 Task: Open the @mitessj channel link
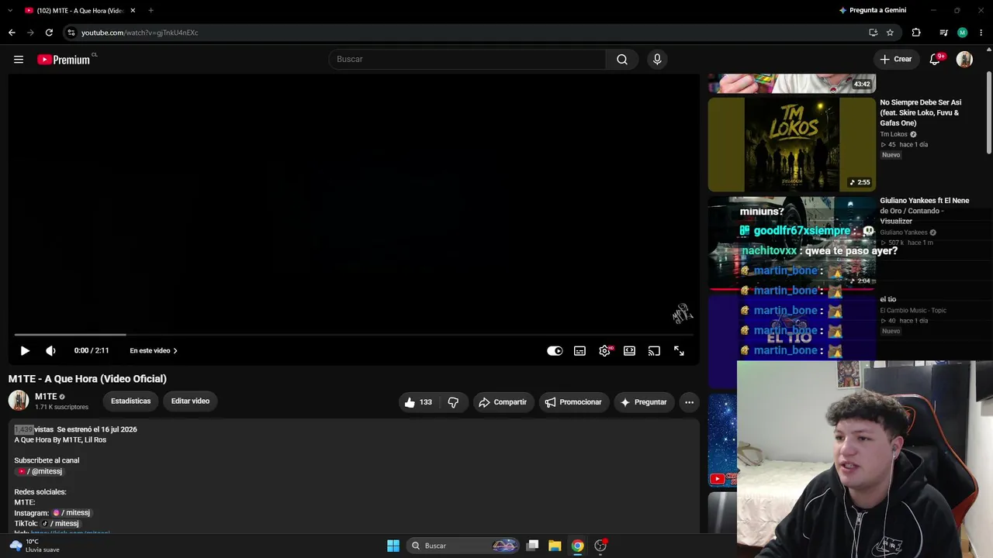[x=40, y=471]
